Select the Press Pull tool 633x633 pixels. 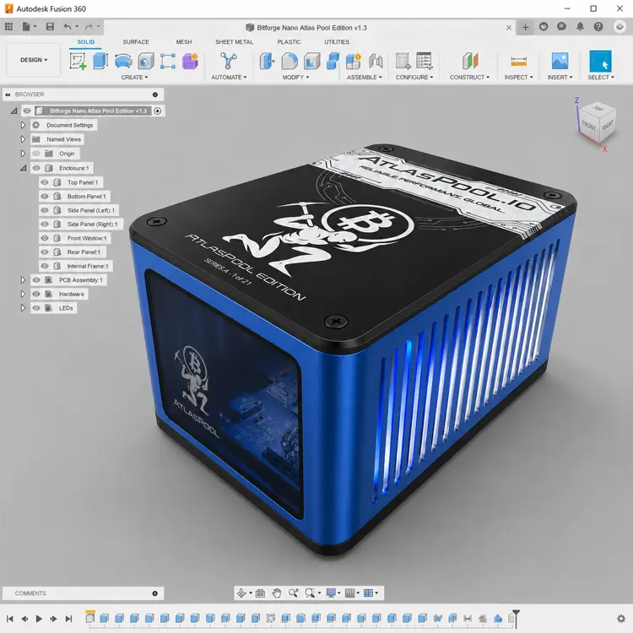click(x=267, y=62)
